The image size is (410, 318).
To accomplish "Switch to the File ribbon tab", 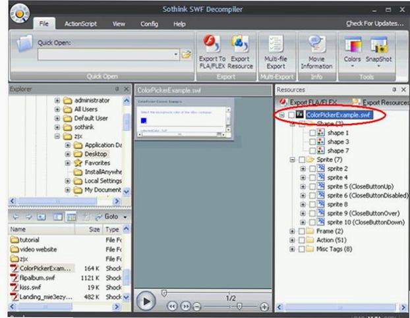I will [x=44, y=24].
